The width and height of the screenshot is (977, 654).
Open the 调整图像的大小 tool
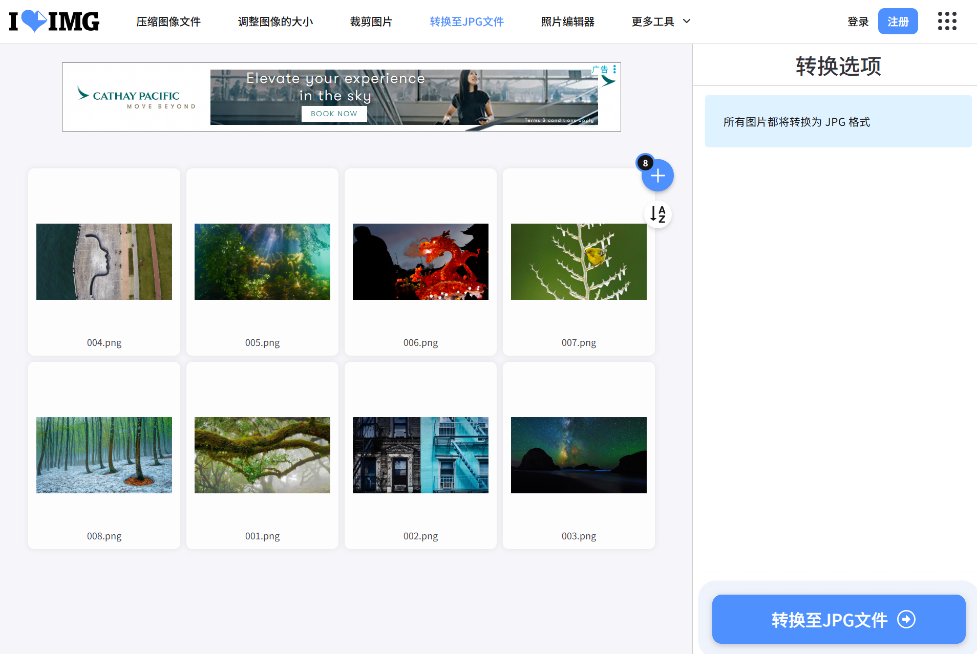coord(275,21)
